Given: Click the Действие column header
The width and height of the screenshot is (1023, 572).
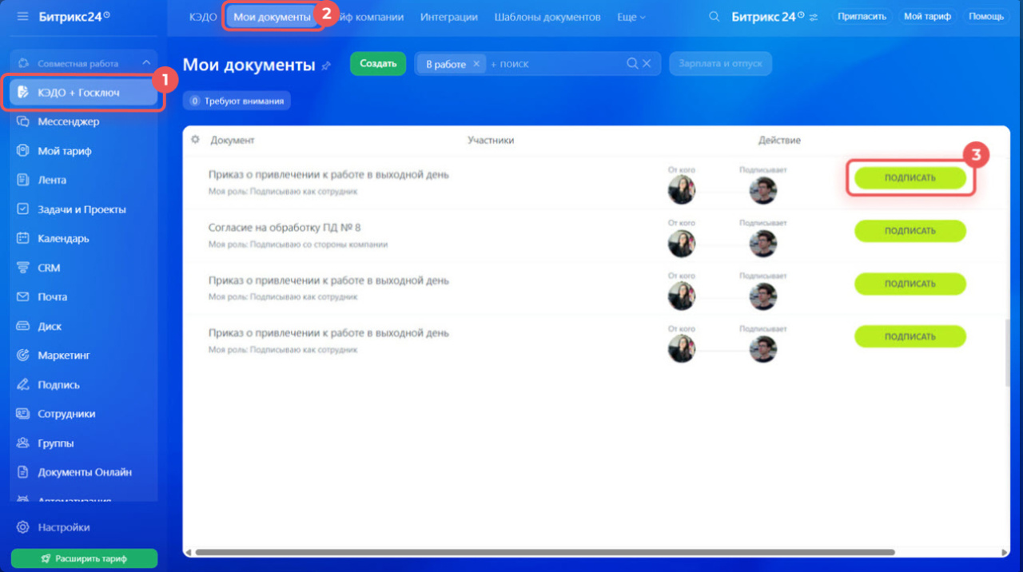Looking at the screenshot, I should (x=779, y=140).
